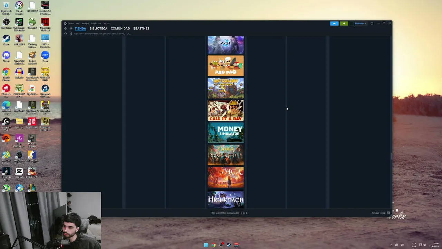This screenshot has width=442, height=249.
Task: Go forward with the Steam forward arrow
Action: click(71, 28)
